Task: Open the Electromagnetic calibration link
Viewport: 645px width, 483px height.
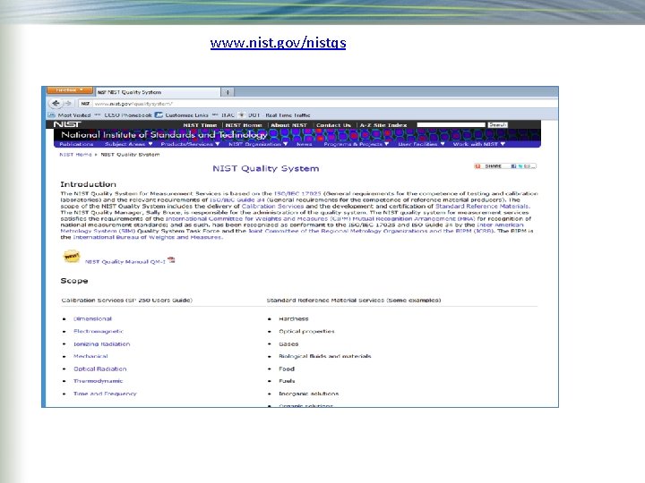Action: 99,332
